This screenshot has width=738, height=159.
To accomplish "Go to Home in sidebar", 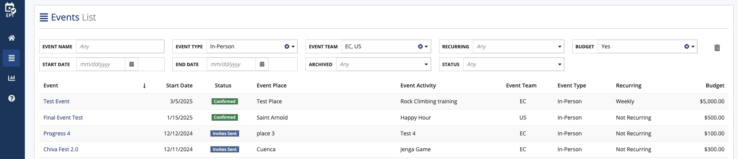I will click(12, 38).
